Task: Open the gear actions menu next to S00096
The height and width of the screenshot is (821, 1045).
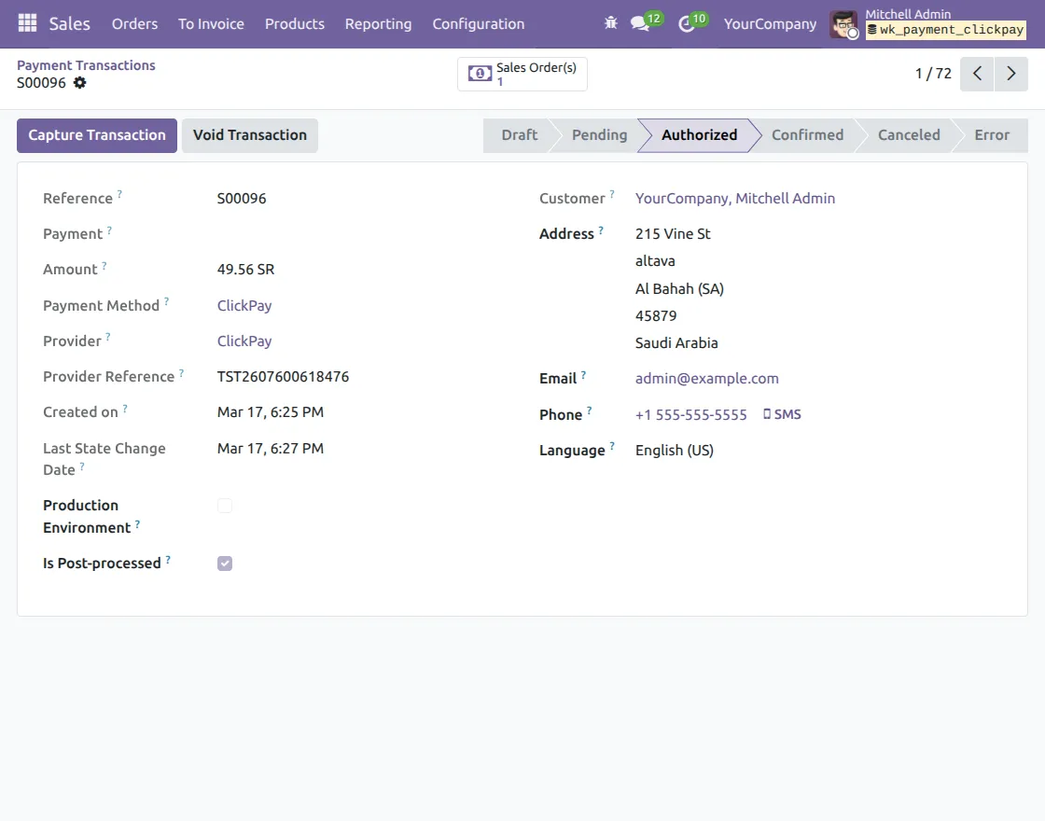Action: 79,83
